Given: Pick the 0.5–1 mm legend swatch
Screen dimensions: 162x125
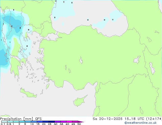Looking at the screenshot, I should pyautogui.click(x=10, y=122).
